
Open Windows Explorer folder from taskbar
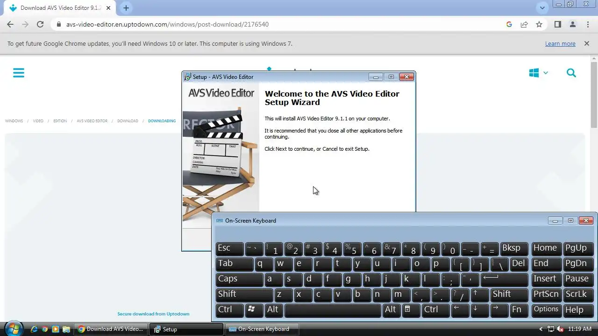tap(66, 329)
